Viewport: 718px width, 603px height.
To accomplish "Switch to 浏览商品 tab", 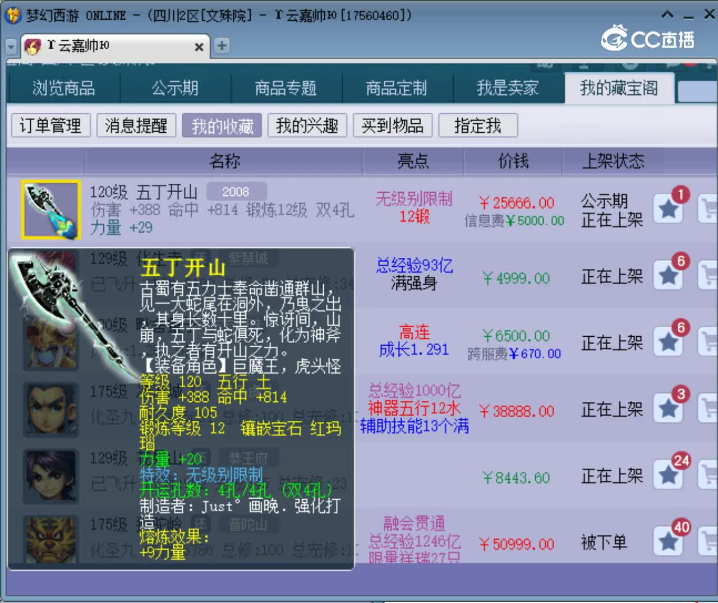I will [x=63, y=88].
